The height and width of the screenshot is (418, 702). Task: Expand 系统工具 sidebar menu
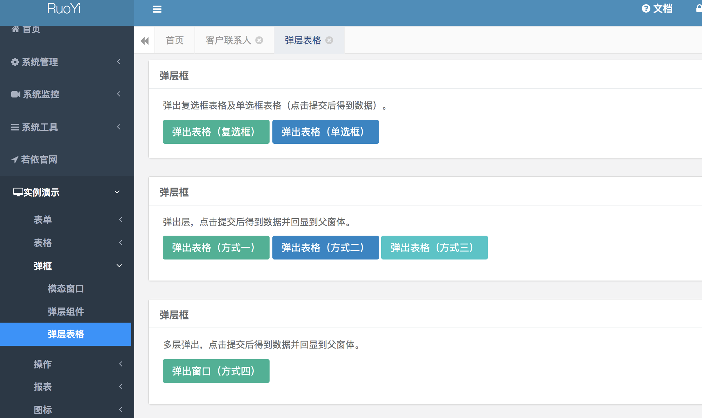(x=35, y=127)
